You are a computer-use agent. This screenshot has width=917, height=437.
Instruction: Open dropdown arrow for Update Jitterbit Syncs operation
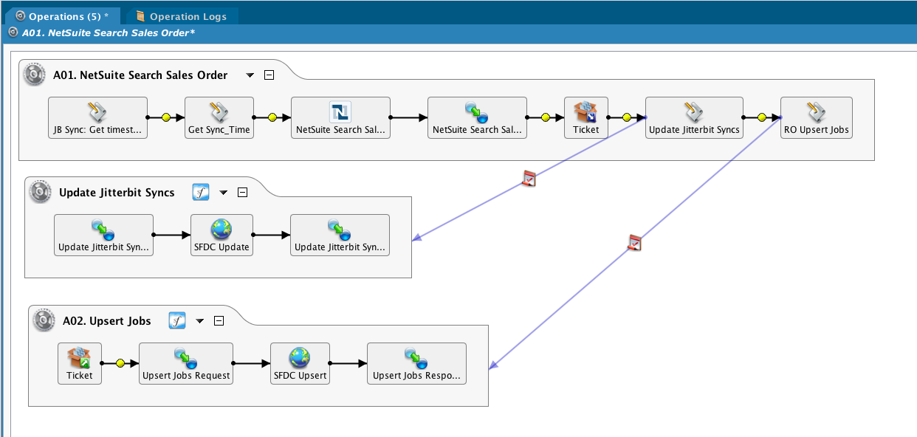click(x=223, y=193)
